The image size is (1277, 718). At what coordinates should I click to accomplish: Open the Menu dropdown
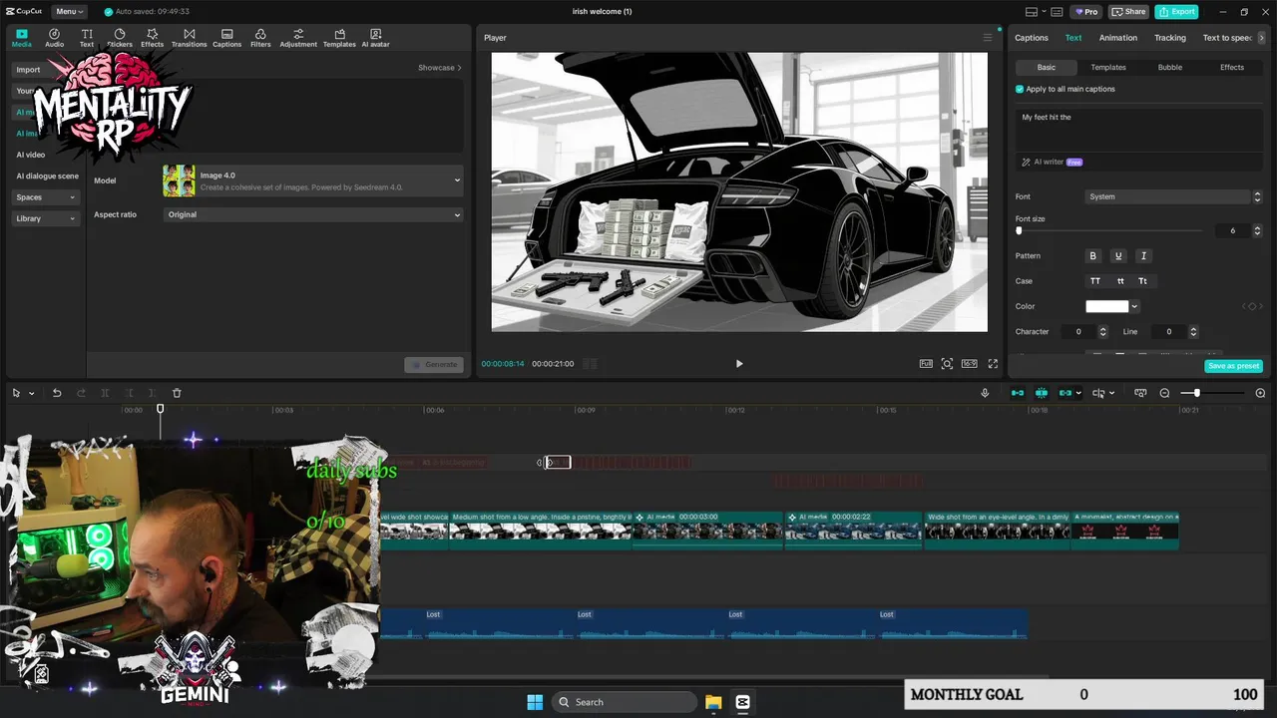pos(70,12)
